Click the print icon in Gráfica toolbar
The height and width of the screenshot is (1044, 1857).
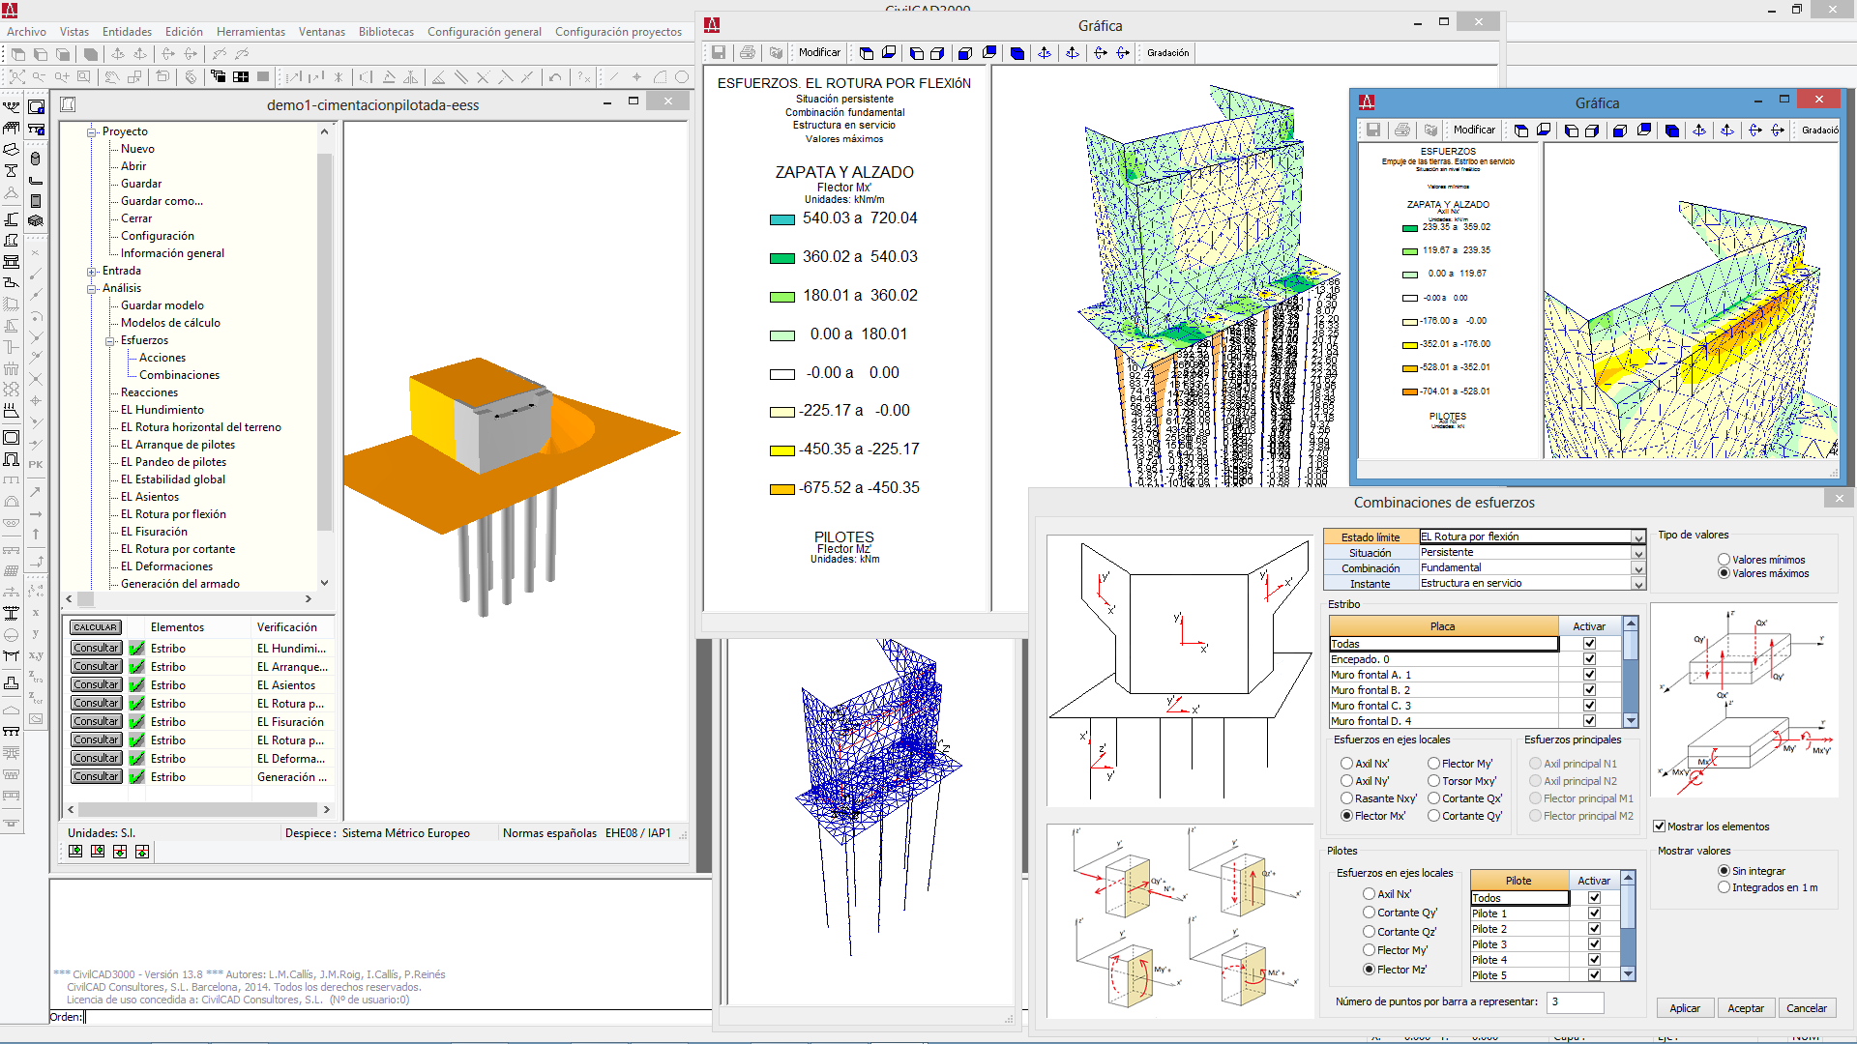coord(747,53)
